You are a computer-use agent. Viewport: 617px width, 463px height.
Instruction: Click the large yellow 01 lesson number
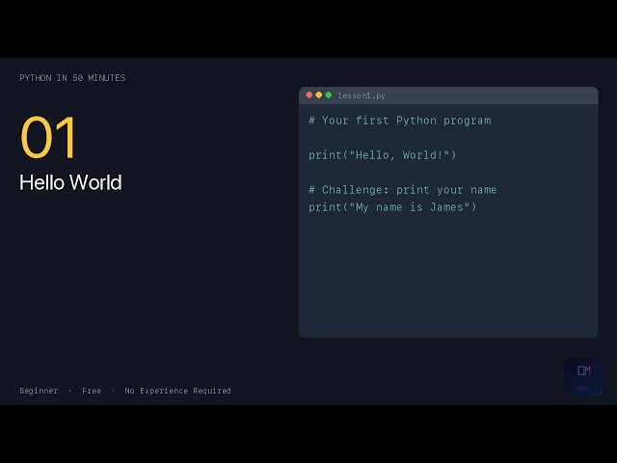(48, 137)
